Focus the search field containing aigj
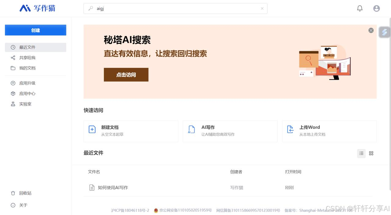The height and width of the screenshot is (215, 391). click(x=175, y=9)
